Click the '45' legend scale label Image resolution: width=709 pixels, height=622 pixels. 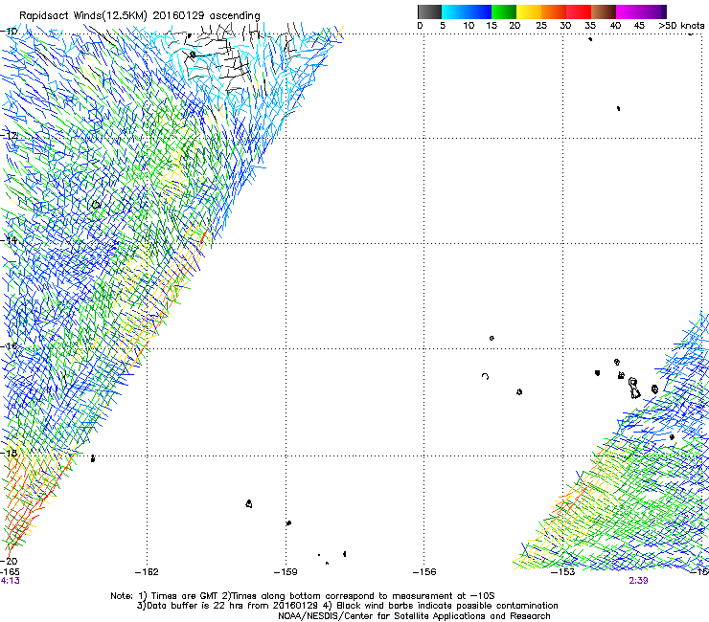click(x=639, y=25)
